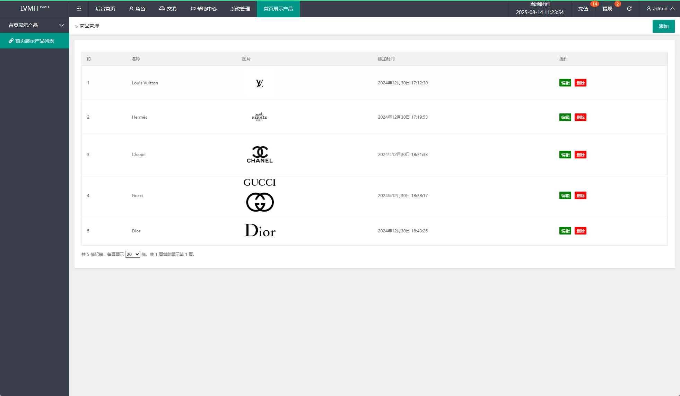Open 系统管理 menu
Image resolution: width=680 pixels, height=396 pixels.
click(x=240, y=9)
